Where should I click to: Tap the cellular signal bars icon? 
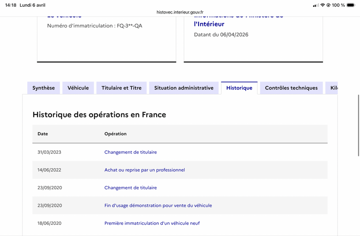tap(315, 5)
